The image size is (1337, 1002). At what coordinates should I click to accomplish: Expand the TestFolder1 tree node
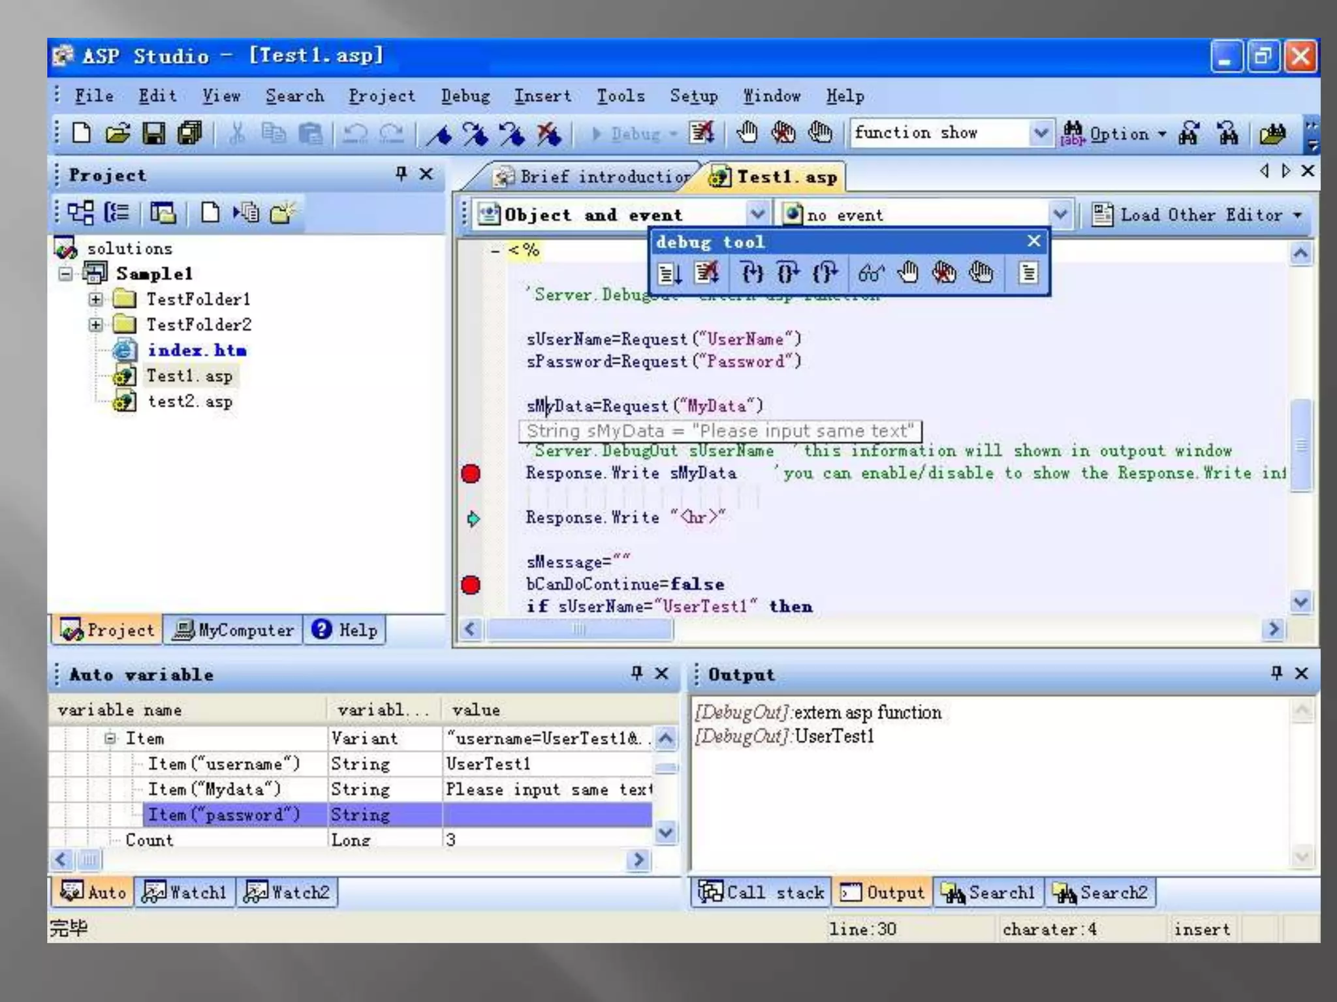(x=96, y=299)
